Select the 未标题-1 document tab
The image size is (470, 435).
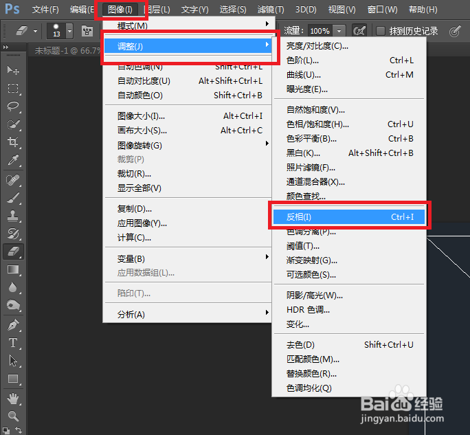pyautogui.click(x=67, y=50)
